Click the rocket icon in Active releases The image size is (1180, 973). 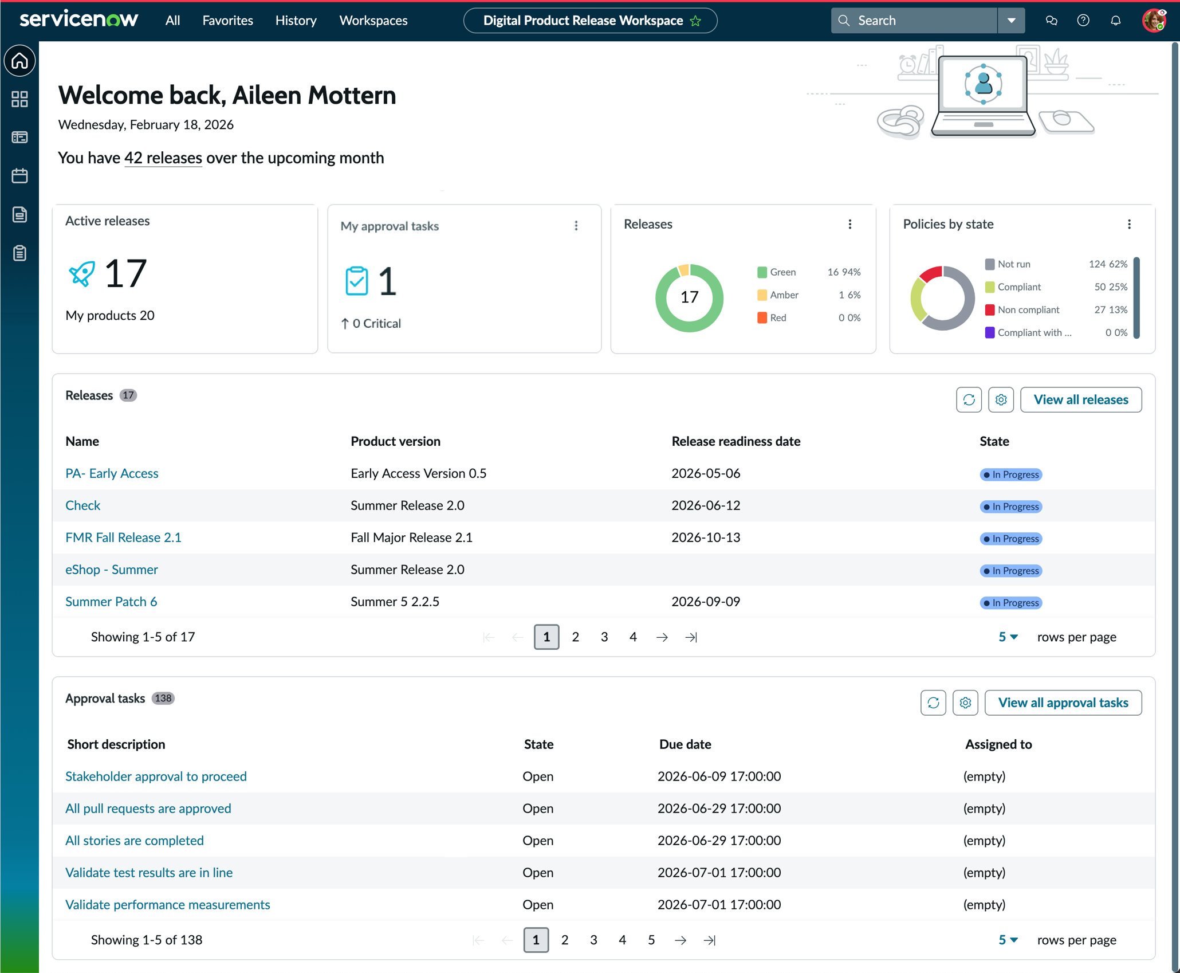(x=82, y=274)
